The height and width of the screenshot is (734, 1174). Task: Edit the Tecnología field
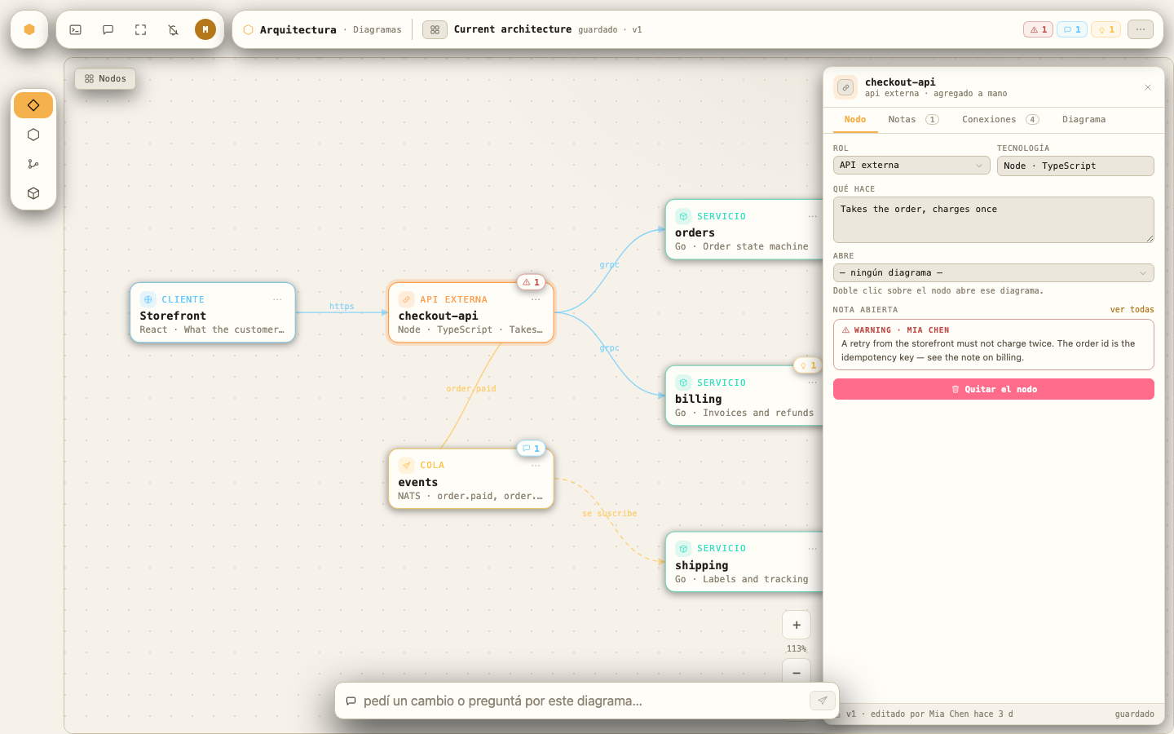pos(1075,166)
